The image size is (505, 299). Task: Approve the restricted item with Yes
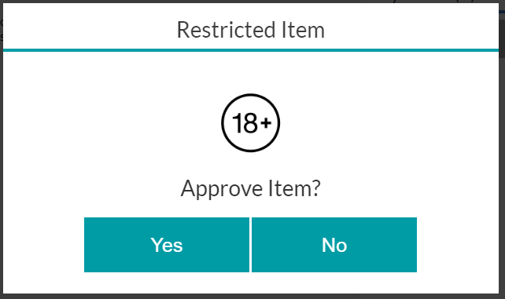(x=167, y=245)
